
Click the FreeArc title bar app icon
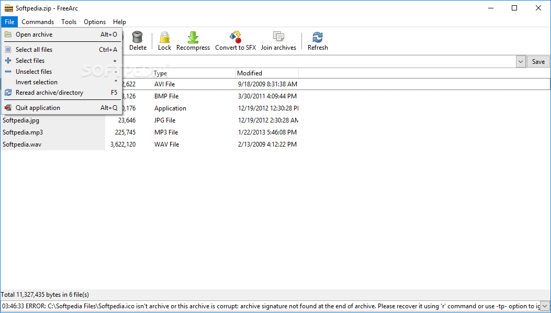pyautogui.click(x=9, y=8)
